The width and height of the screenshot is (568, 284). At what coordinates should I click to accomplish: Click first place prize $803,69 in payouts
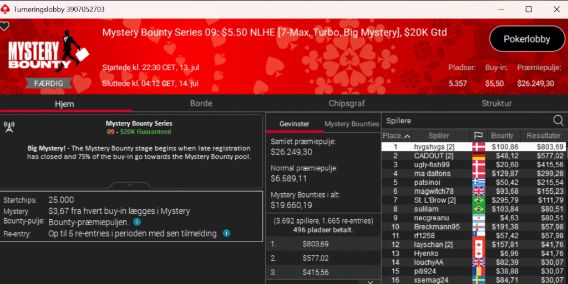(316, 244)
